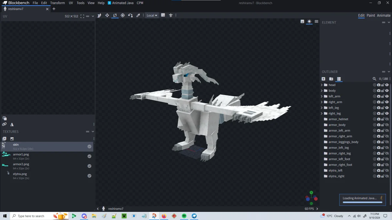Hide the left_arm group
392x220 pixels.
click(387, 96)
